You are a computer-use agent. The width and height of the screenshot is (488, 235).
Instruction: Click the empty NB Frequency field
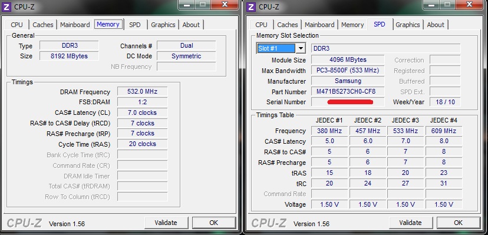pos(186,67)
